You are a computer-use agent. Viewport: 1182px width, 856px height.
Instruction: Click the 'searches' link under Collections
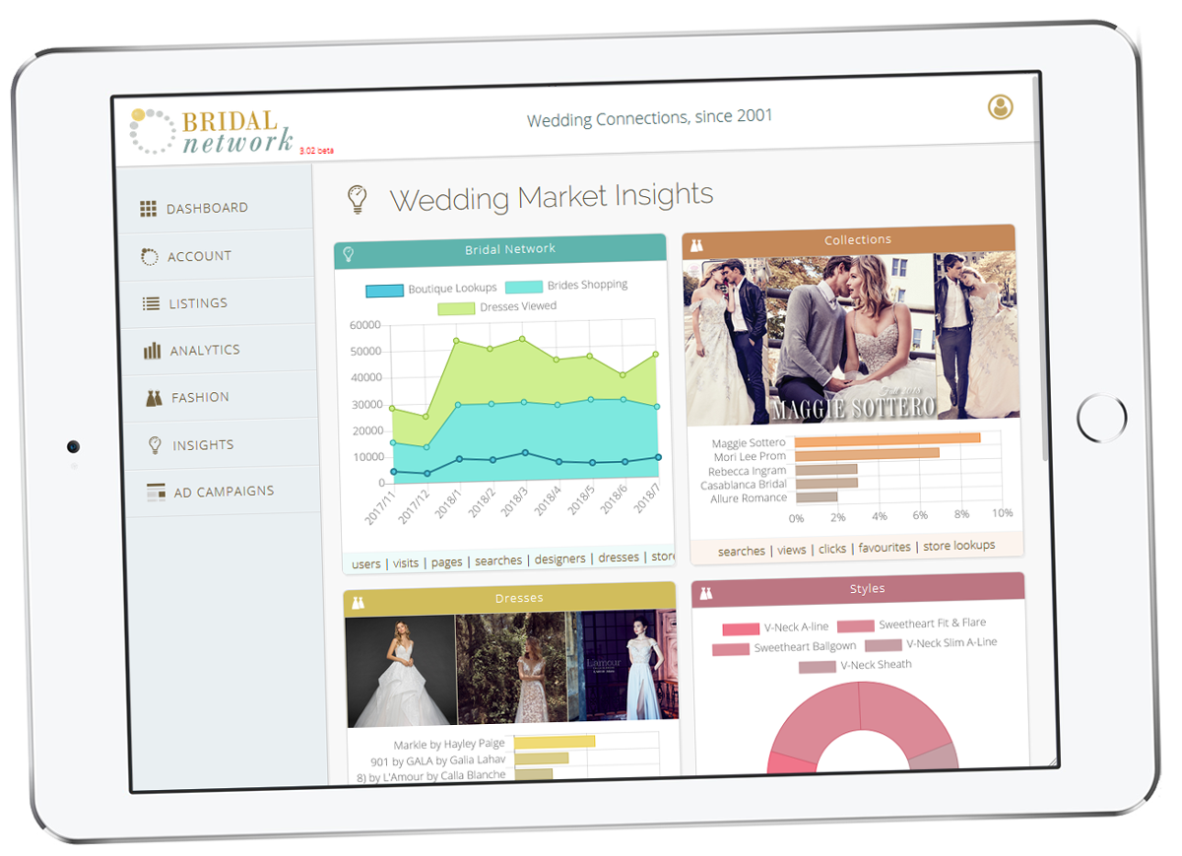pos(742,551)
